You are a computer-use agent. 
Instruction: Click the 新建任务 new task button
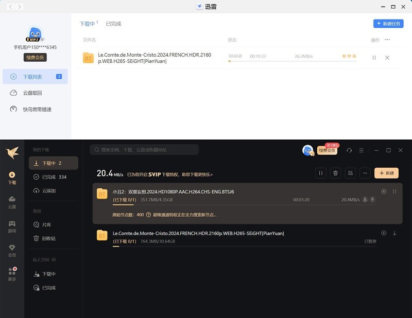coord(387,24)
